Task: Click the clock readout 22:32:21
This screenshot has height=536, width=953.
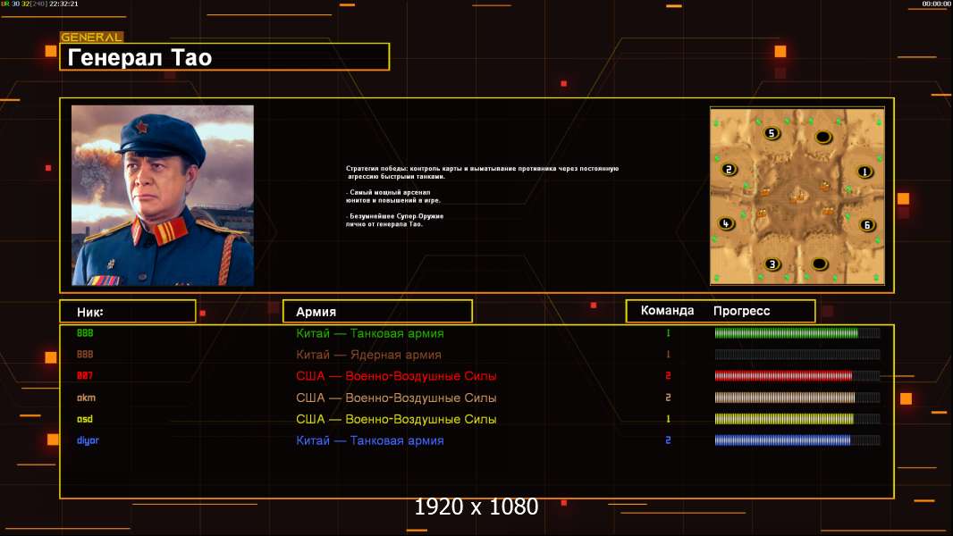Action: coord(63,4)
